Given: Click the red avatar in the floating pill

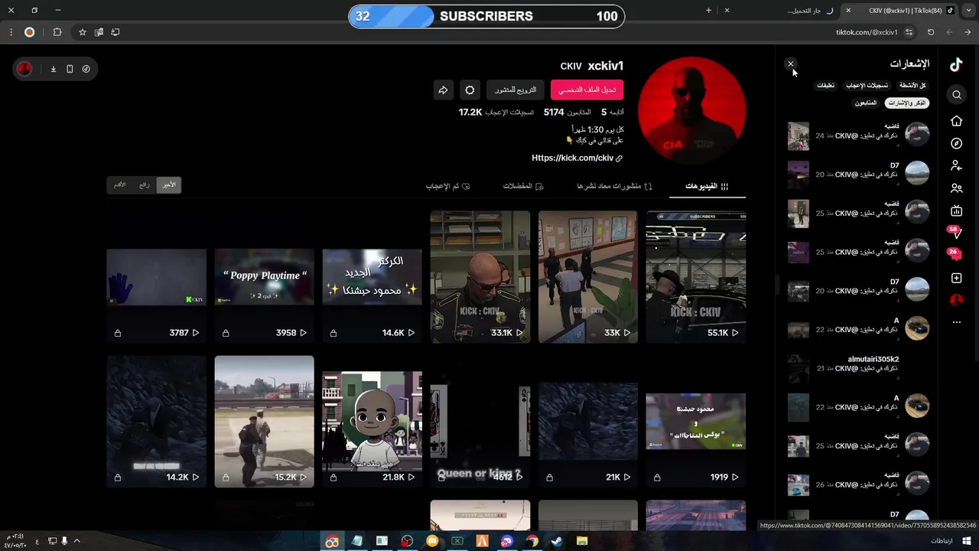Looking at the screenshot, I should click(24, 69).
